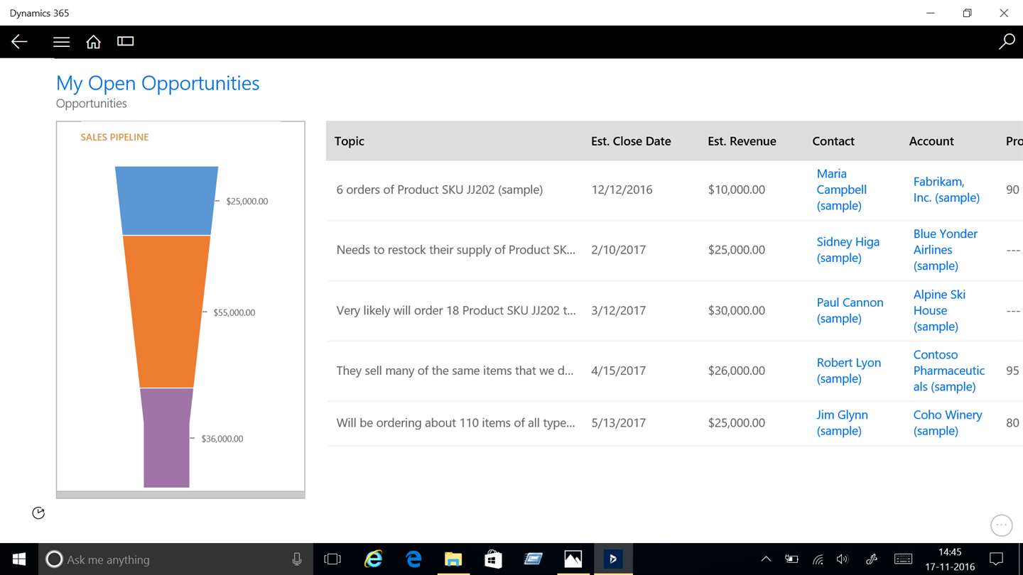Screen dimensions: 1023x575
Task: Open the Needs to restock their supply opportunity
Action: pyautogui.click(x=455, y=250)
